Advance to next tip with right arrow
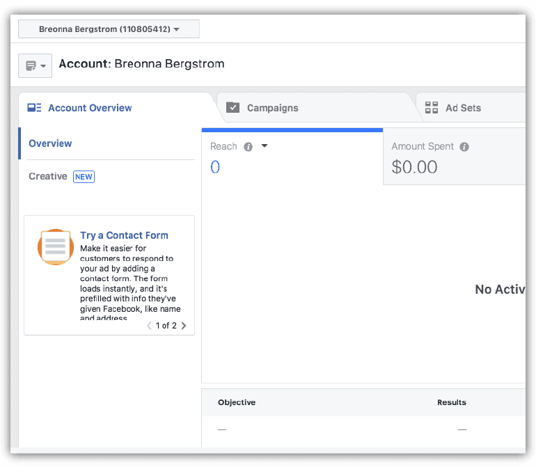The image size is (536, 467). pyautogui.click(x=184, y=326)
